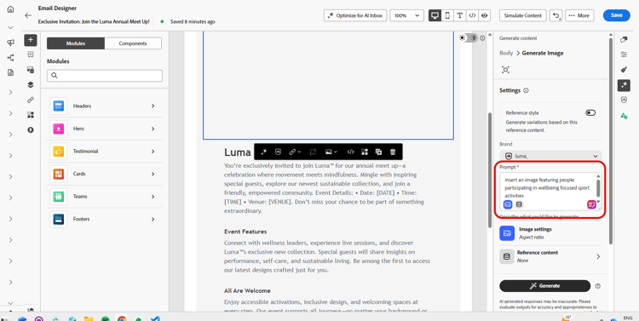Open the image options dropdown in the floating toolbar
Screen dimensions: 639x321
(331, 152)
